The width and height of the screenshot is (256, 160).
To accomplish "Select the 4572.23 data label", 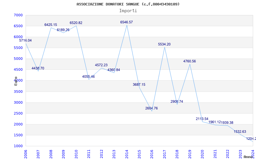I will 101,65.
